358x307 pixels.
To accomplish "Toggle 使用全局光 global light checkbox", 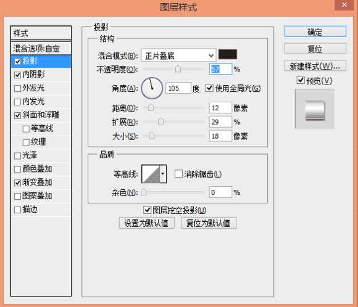I will coord(209,88).
